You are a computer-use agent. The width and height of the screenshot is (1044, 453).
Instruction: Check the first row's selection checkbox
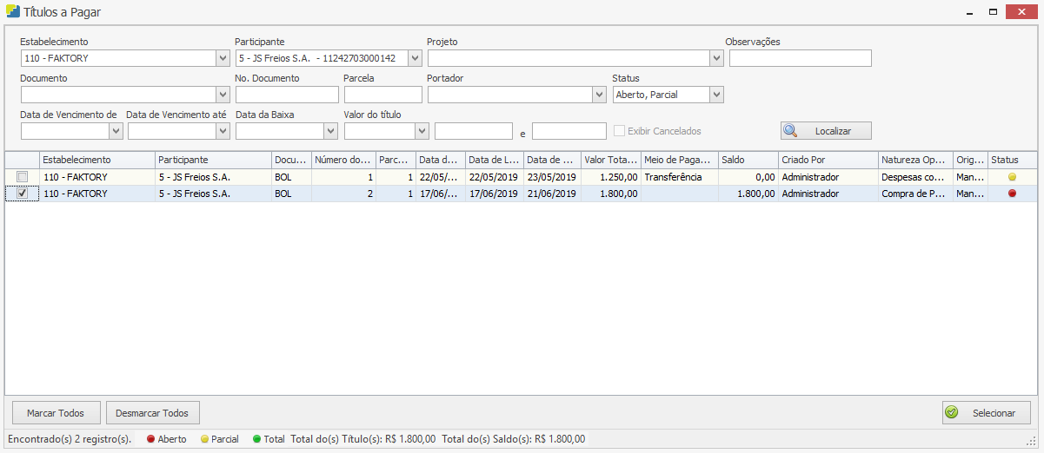point(23,177)
